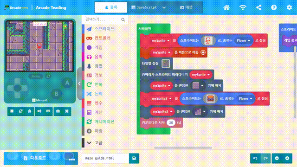Save the project with the disk icon
This screenshot has width=297, height=167.
pyautogui.click(x=134, y=158)
